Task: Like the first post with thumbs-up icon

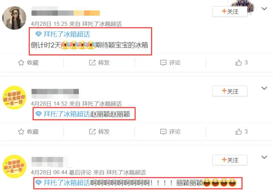Action: 239,63
